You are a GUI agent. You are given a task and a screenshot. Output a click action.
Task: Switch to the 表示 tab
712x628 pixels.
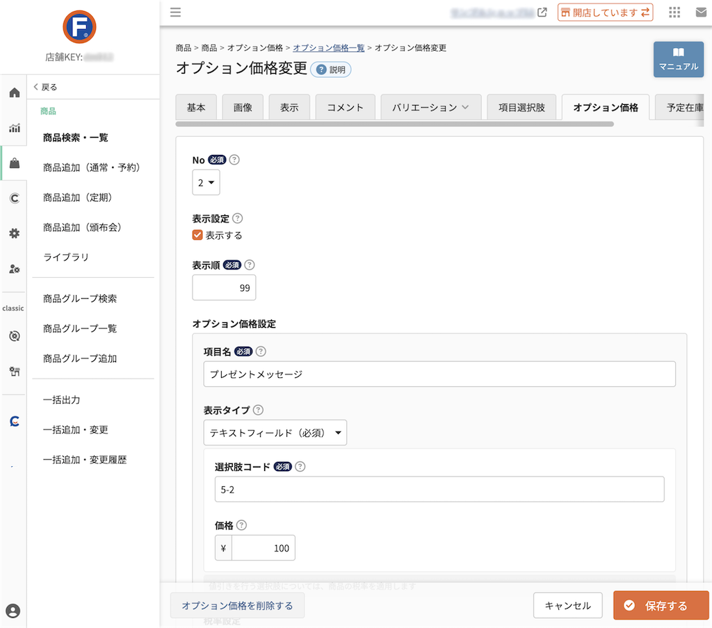tap(289, 108)
